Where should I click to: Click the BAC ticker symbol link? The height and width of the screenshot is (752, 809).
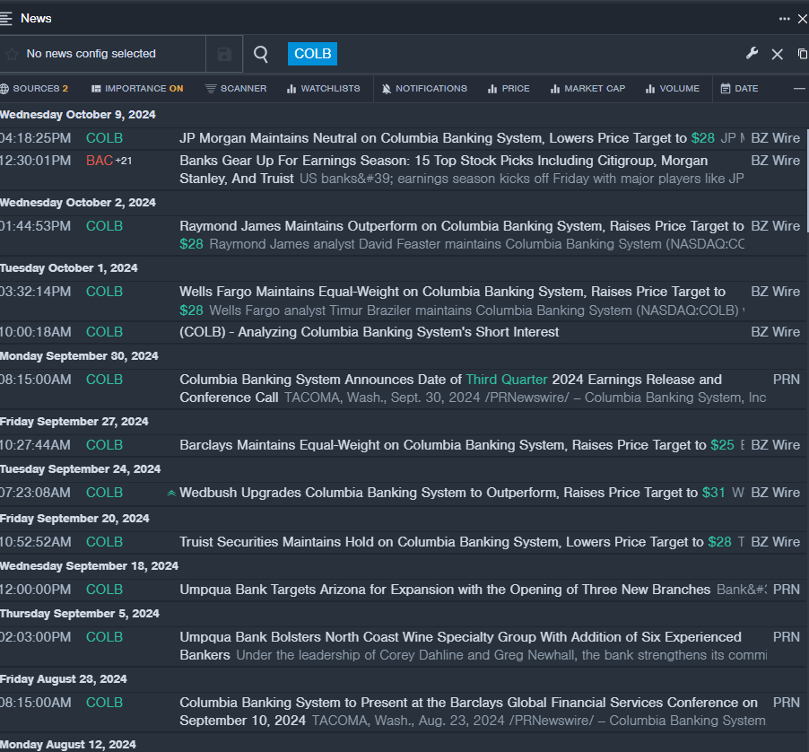100,161
